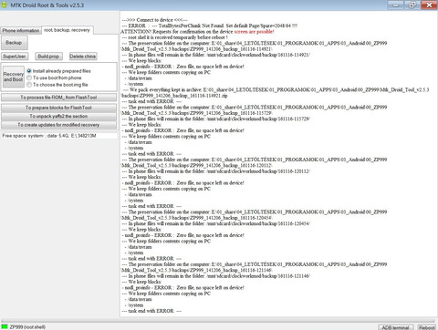Click the MTK Droid android title icon
The height and width of the screenshot is (330, 438).
tap(4, 5)
